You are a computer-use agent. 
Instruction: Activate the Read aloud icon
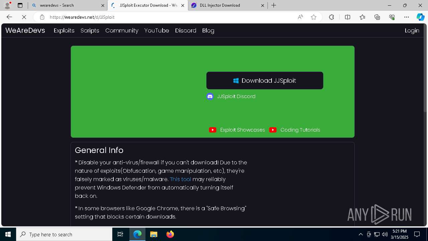click(300, 17)
